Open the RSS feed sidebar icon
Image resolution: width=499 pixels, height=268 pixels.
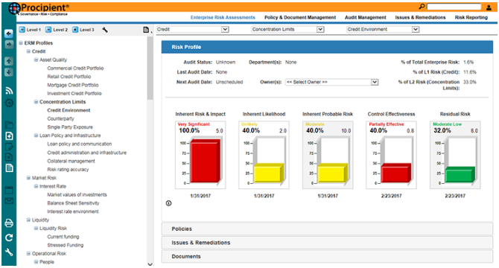coord(9,91)
